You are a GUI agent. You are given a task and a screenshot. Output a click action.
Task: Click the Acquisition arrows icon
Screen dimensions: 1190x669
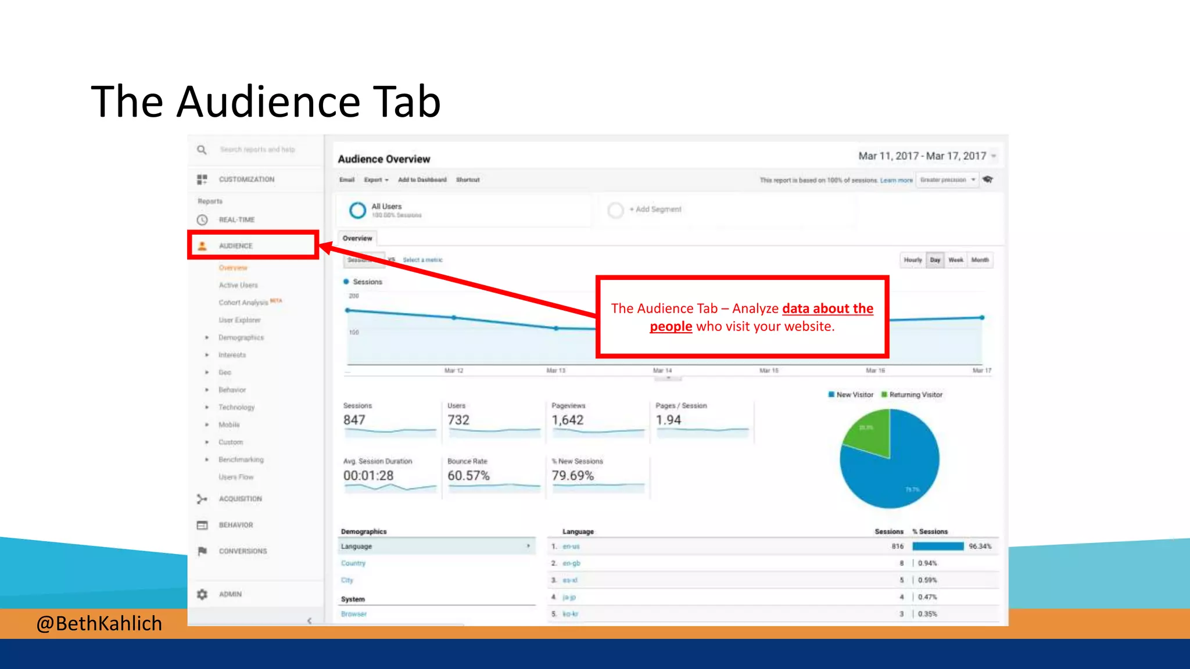[202, 499]
